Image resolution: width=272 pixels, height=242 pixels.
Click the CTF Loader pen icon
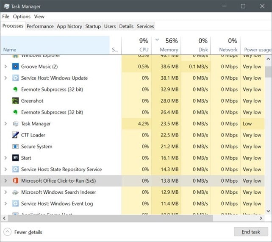click(x=15, y=135)
